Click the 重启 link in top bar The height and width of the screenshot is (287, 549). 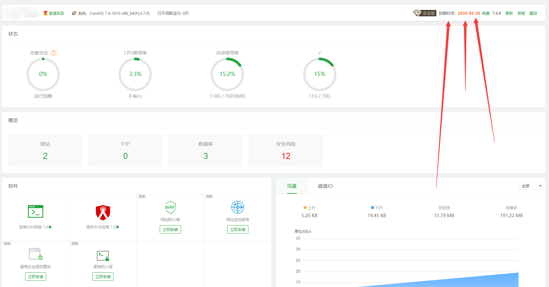tap(533, 13)
